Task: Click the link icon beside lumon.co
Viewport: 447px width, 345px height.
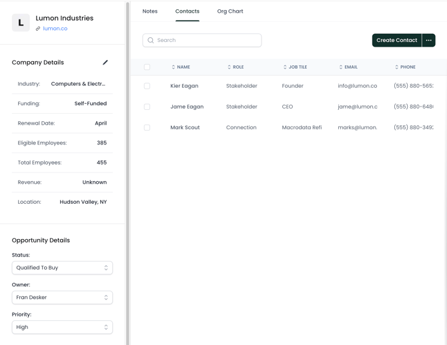Action: pos(38,29)
